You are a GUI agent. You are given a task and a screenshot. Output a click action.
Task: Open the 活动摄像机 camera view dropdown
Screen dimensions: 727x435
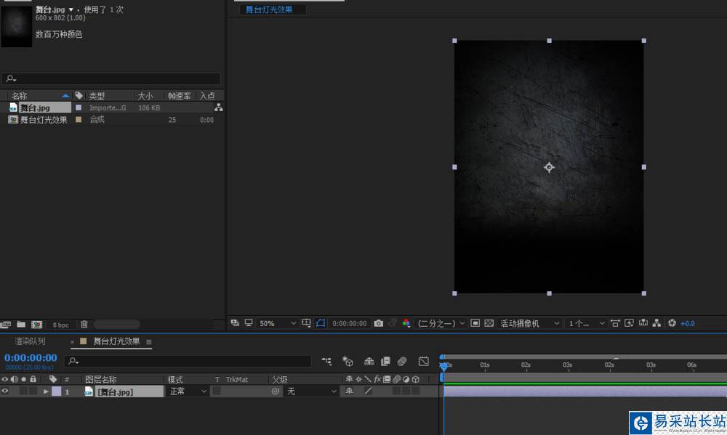point(530,323)
